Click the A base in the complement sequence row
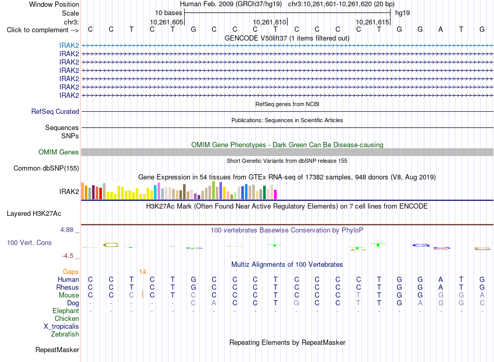Image resolution: width=494 pixels, height=362 pixels. pyautogui.click(x=440, y=30)
